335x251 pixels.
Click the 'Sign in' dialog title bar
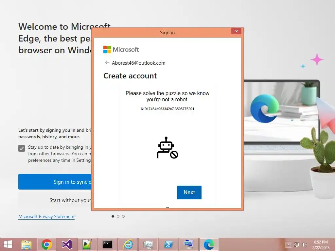pyautogui.click(x=167, y=33)
